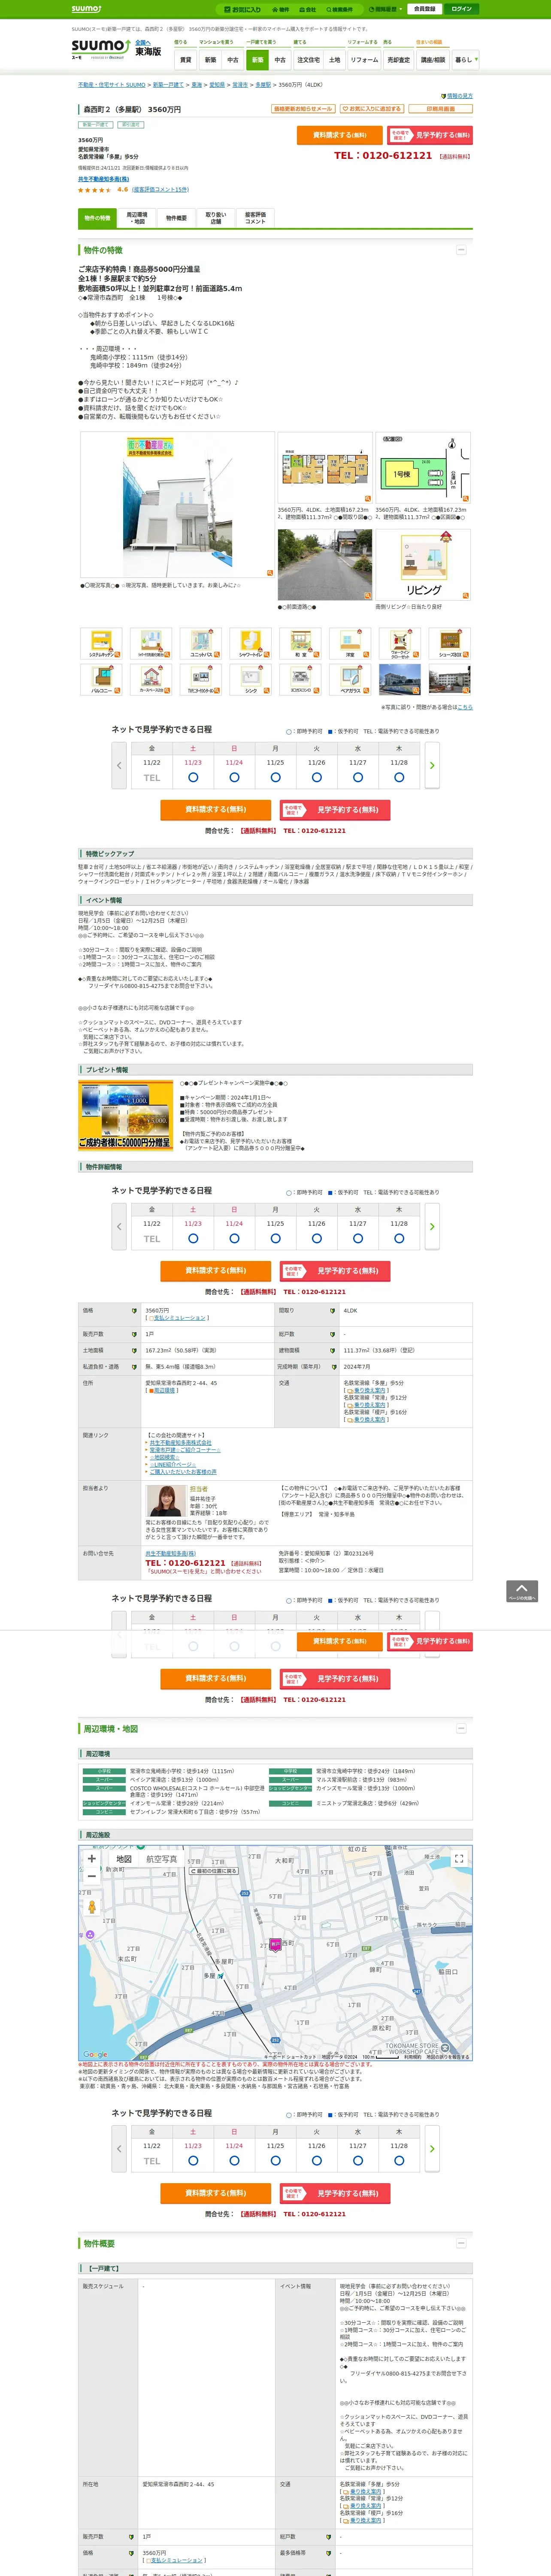The height and width of the screenshot is (2576, 551).
Task: Expand 暮らし dropdown in navigation
Action: coord(465,60)
